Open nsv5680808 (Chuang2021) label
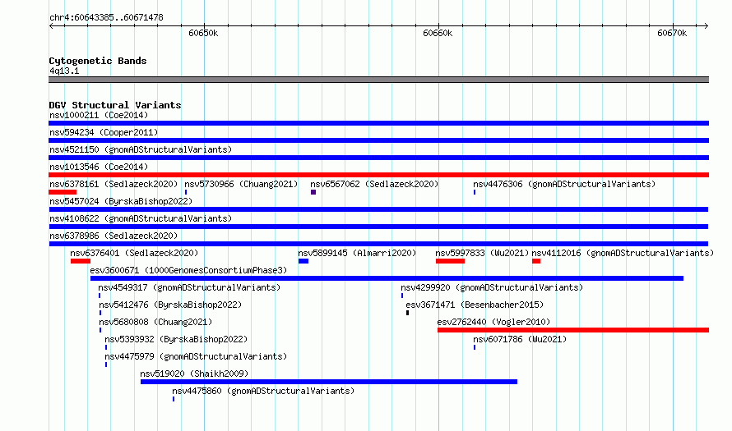Screen dimensions: 732x431 tap(155, 322)
